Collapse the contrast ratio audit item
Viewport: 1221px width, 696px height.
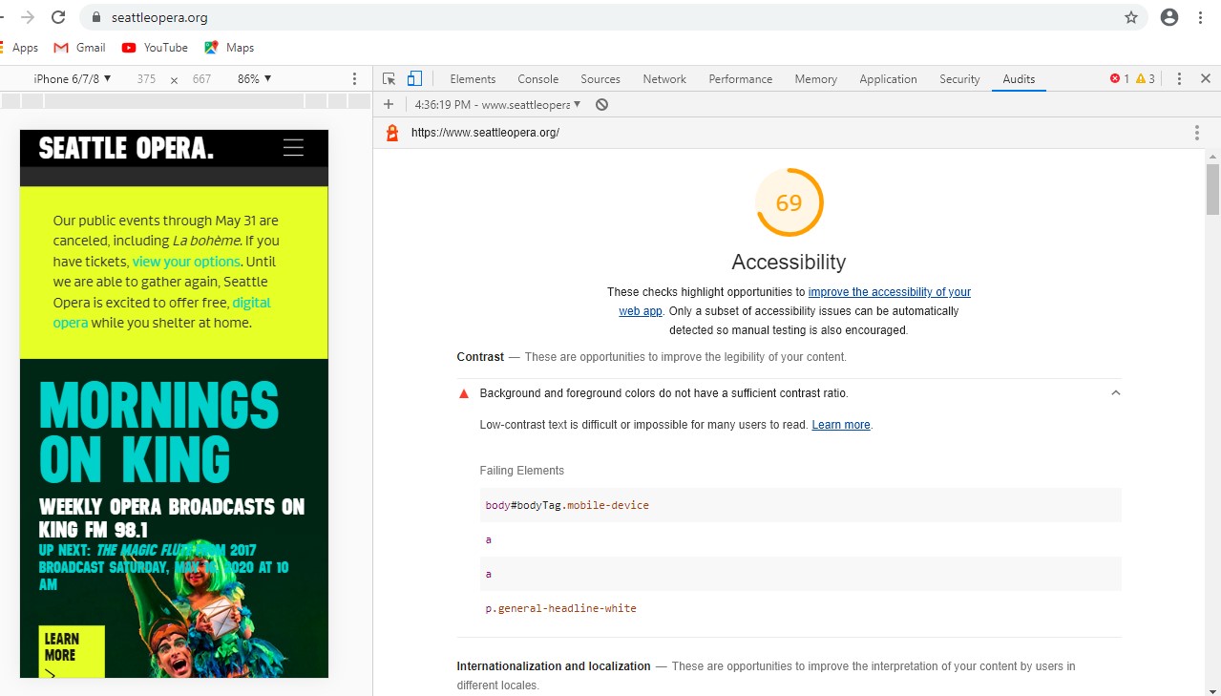pyautogui.click(x=1115, y=393)
